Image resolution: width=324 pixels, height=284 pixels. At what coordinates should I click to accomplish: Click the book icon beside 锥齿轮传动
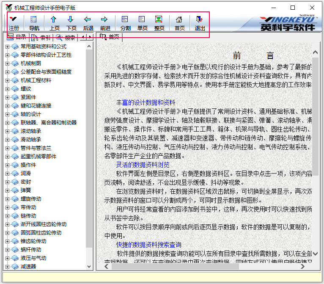click(x=15, y=241)
